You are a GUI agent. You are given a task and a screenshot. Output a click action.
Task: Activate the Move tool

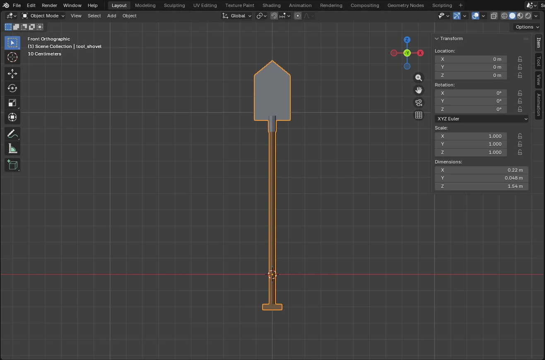(12, 74)
